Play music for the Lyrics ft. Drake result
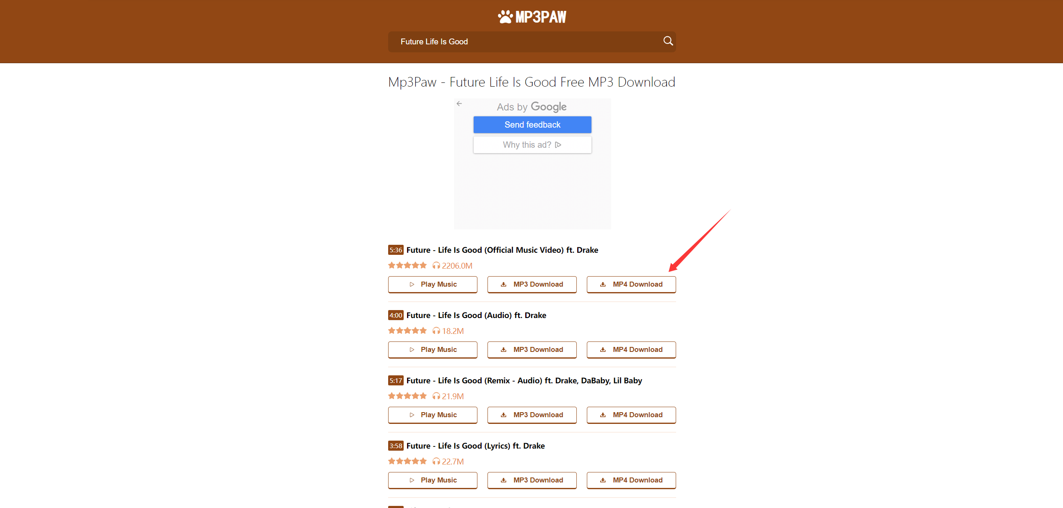This screenshot has width=1063, height=508. 433,480
